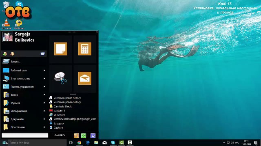Expand the arrow next to Рабочий стол
Image resolution: width=261 pixels, height=146 pixels.
(44, 70)
